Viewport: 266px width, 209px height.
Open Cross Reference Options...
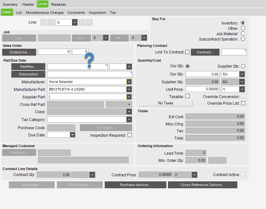tap(202, 185)
